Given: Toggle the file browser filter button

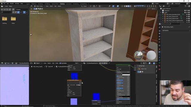Looking at the screenshot, I should click(x=24, y=12).
